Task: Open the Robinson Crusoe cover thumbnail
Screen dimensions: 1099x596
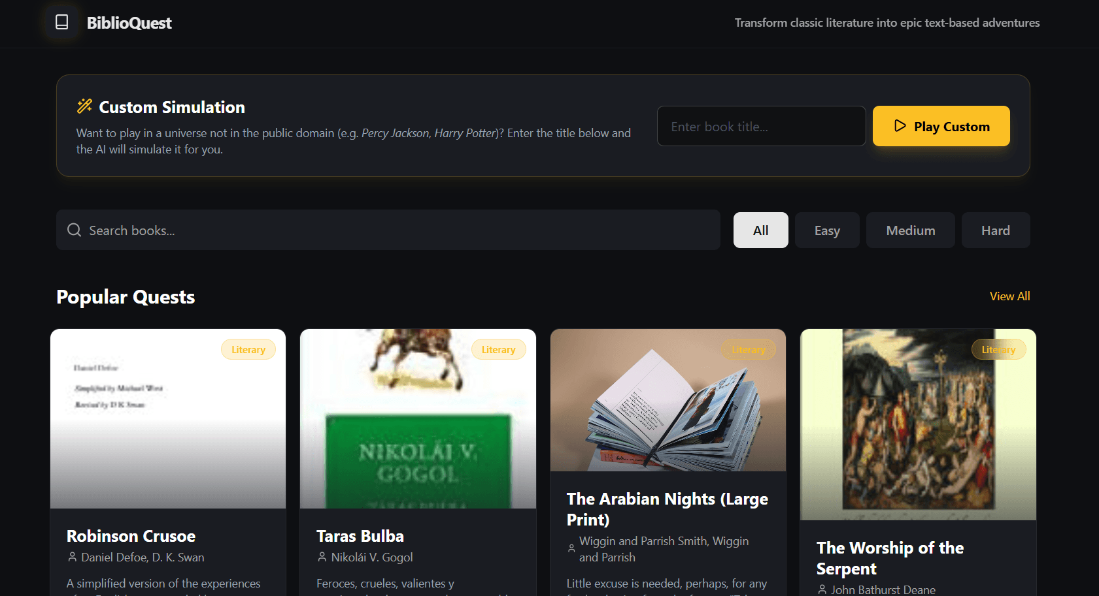Action: [168, 418]
